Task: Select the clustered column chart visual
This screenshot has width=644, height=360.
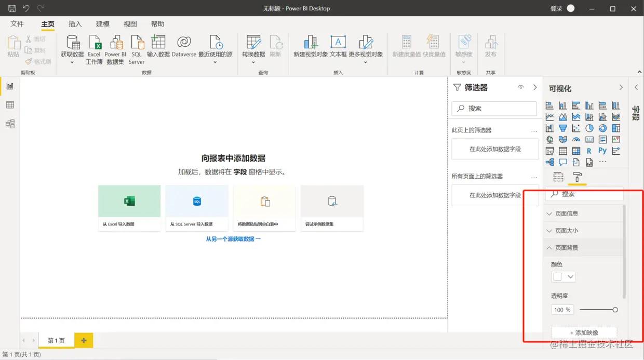Action: [589, 105]
